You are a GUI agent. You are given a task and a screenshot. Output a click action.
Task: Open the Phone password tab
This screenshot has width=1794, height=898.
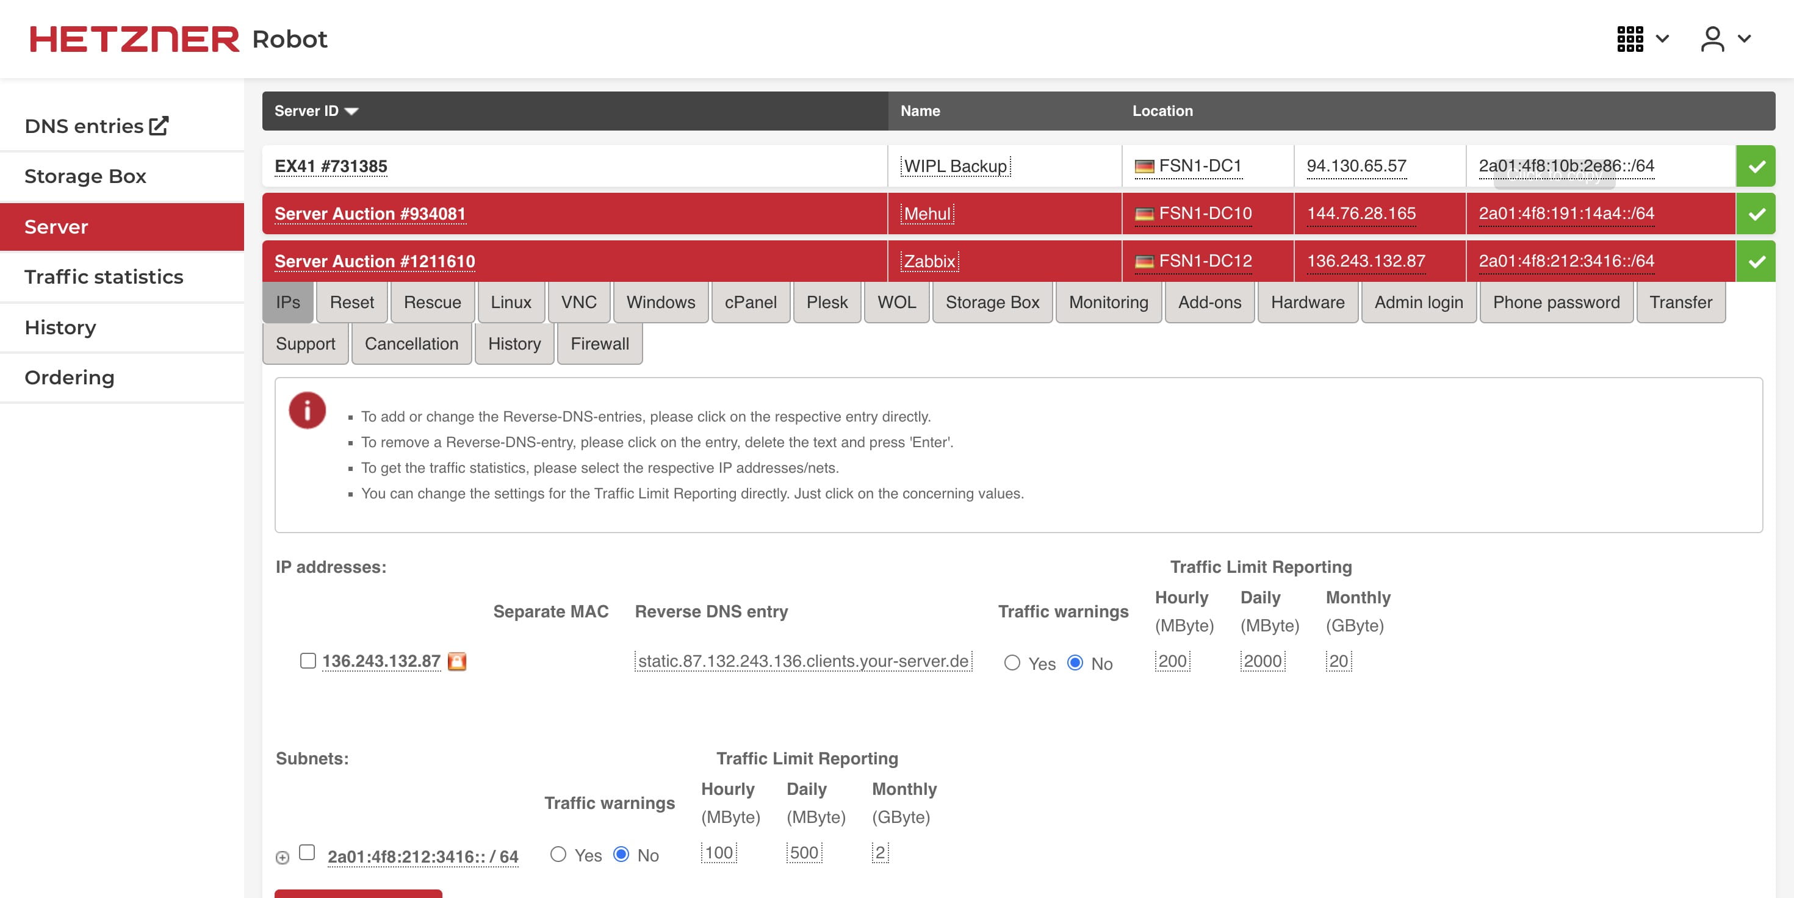coord(1557,302)
